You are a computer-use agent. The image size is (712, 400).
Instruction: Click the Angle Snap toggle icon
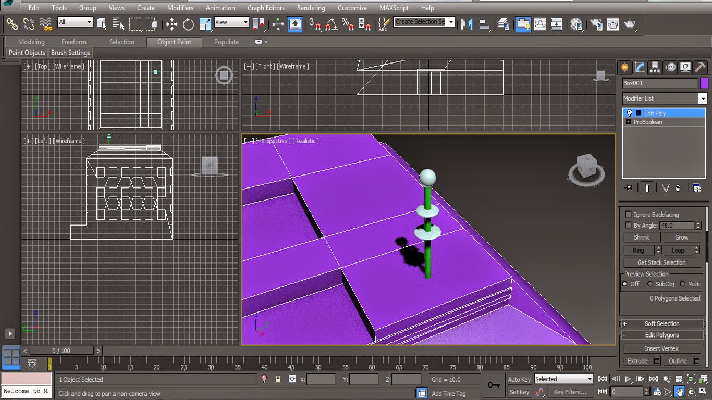click(x=331, y=24)
